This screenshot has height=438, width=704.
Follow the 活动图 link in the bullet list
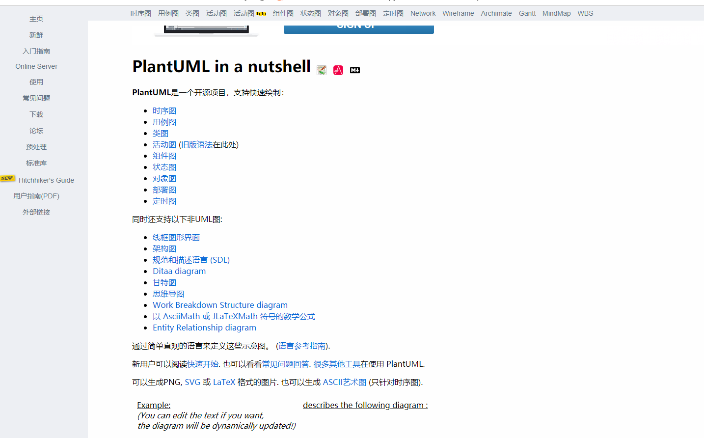(x=164, y=145)
